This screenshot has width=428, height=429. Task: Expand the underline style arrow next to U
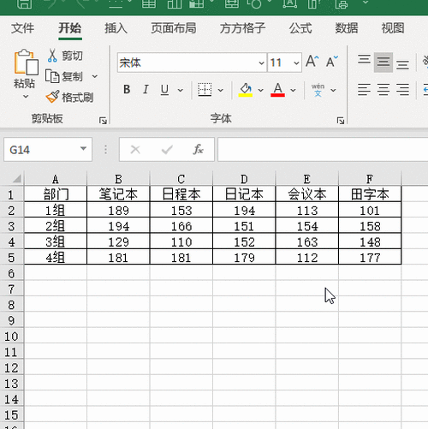tap(181, 90)
